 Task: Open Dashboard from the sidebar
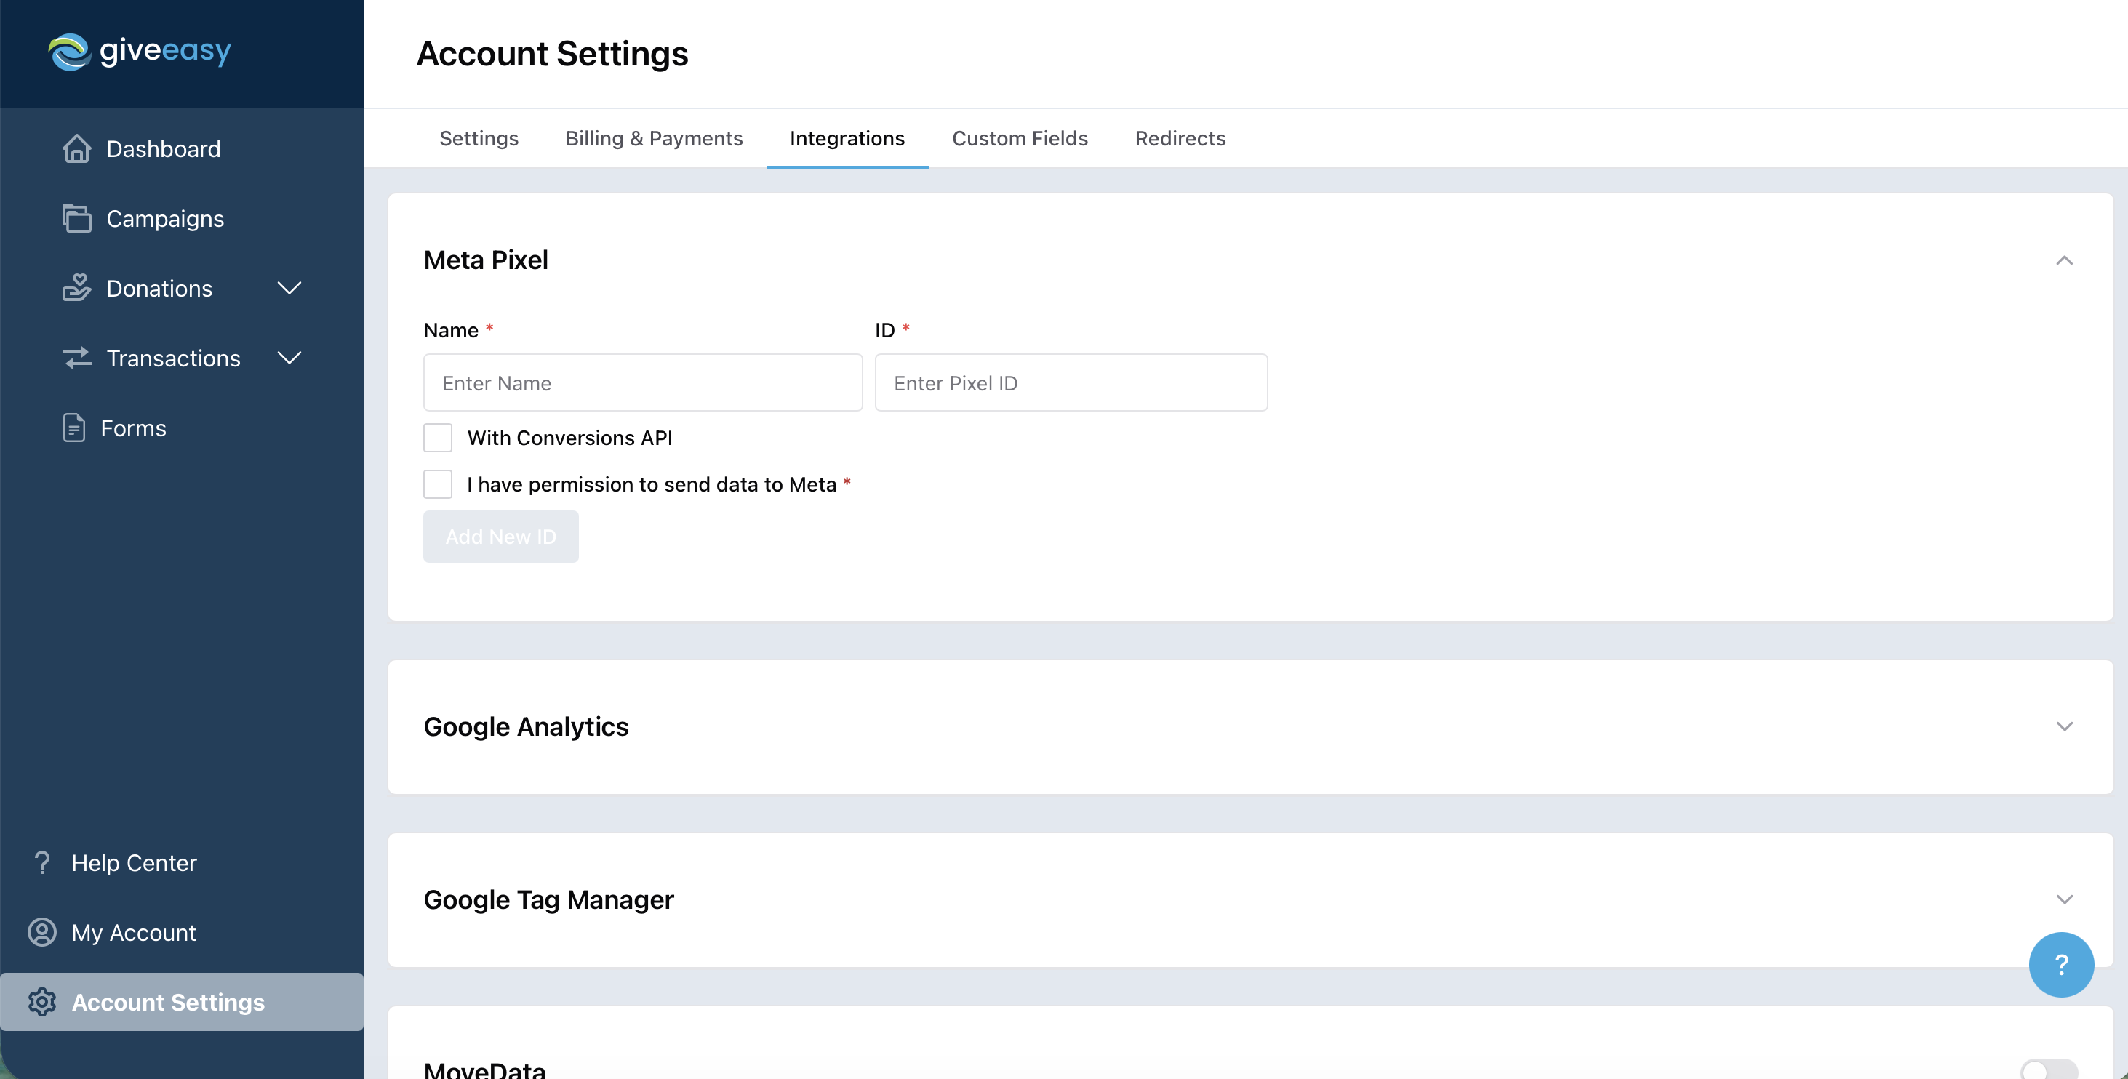tap(164, 149)
